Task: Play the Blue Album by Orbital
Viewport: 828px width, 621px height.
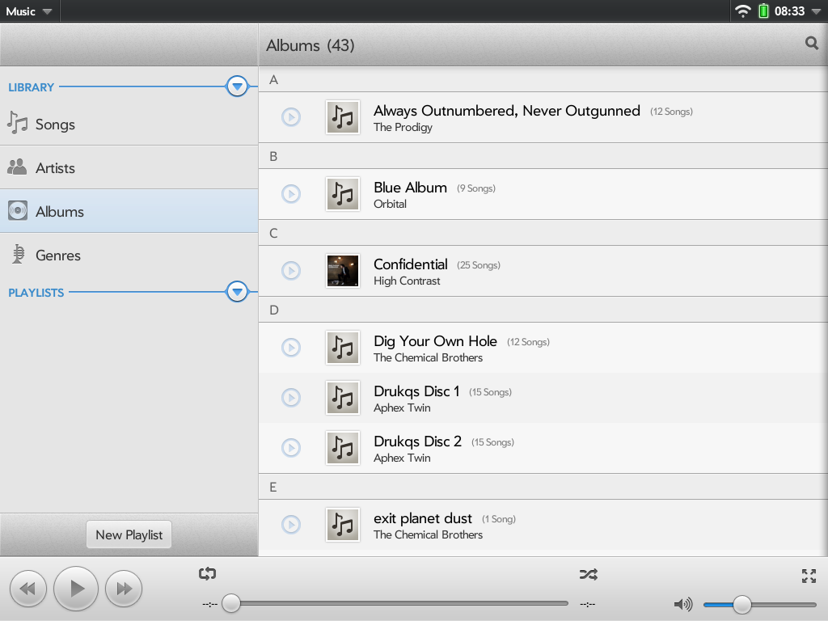Action: click(x=291, y=194)
